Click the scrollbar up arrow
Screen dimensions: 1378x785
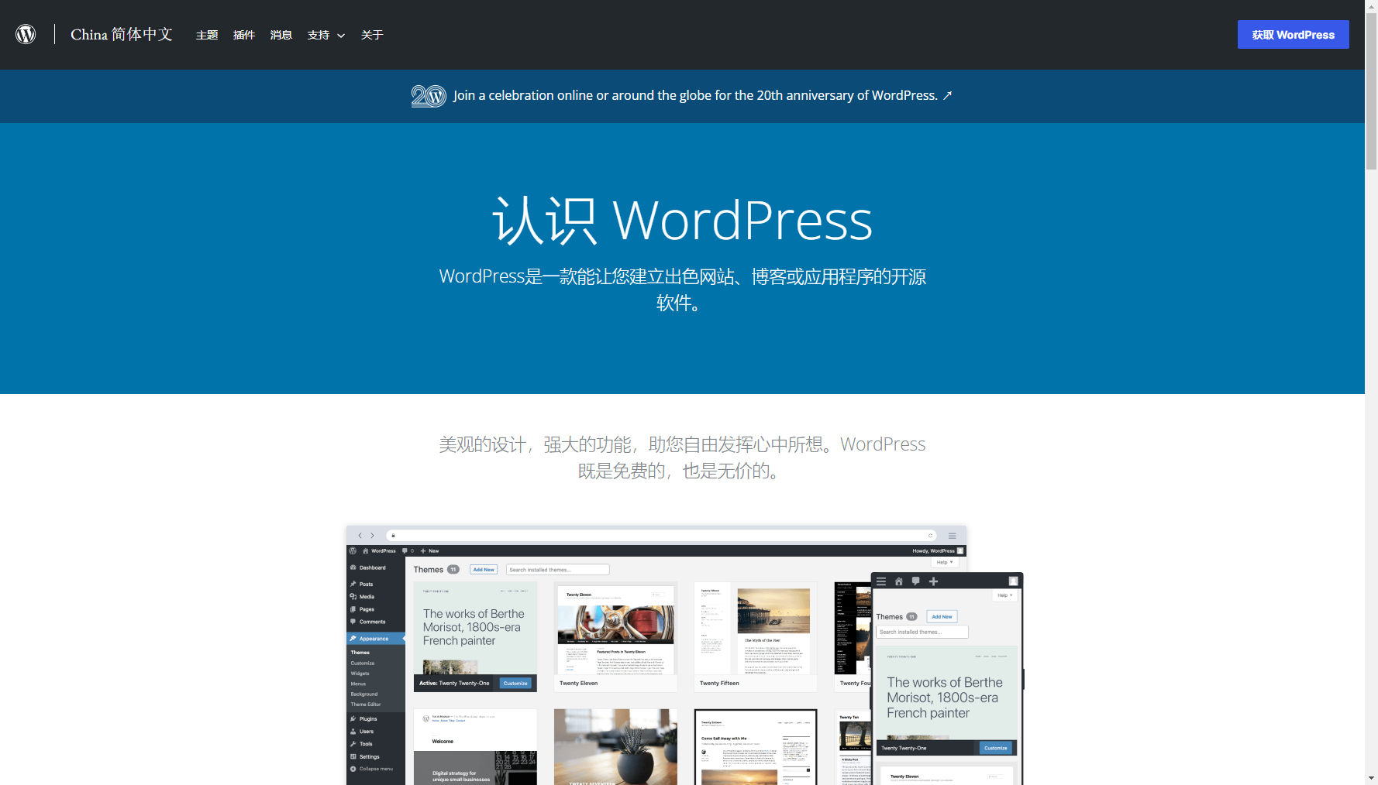pos(1371,6)
